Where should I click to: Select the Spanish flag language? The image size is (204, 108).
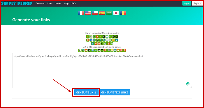click(x=102, y=13)
